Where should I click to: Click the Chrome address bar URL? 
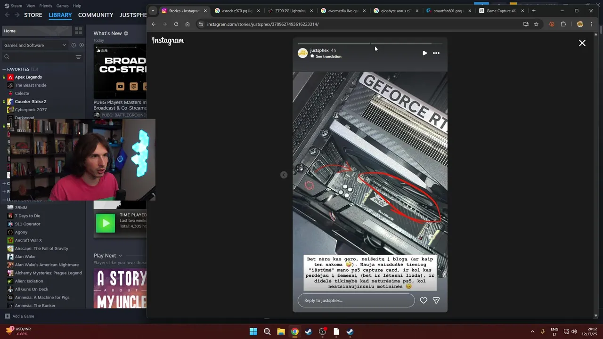coord(263,24)
